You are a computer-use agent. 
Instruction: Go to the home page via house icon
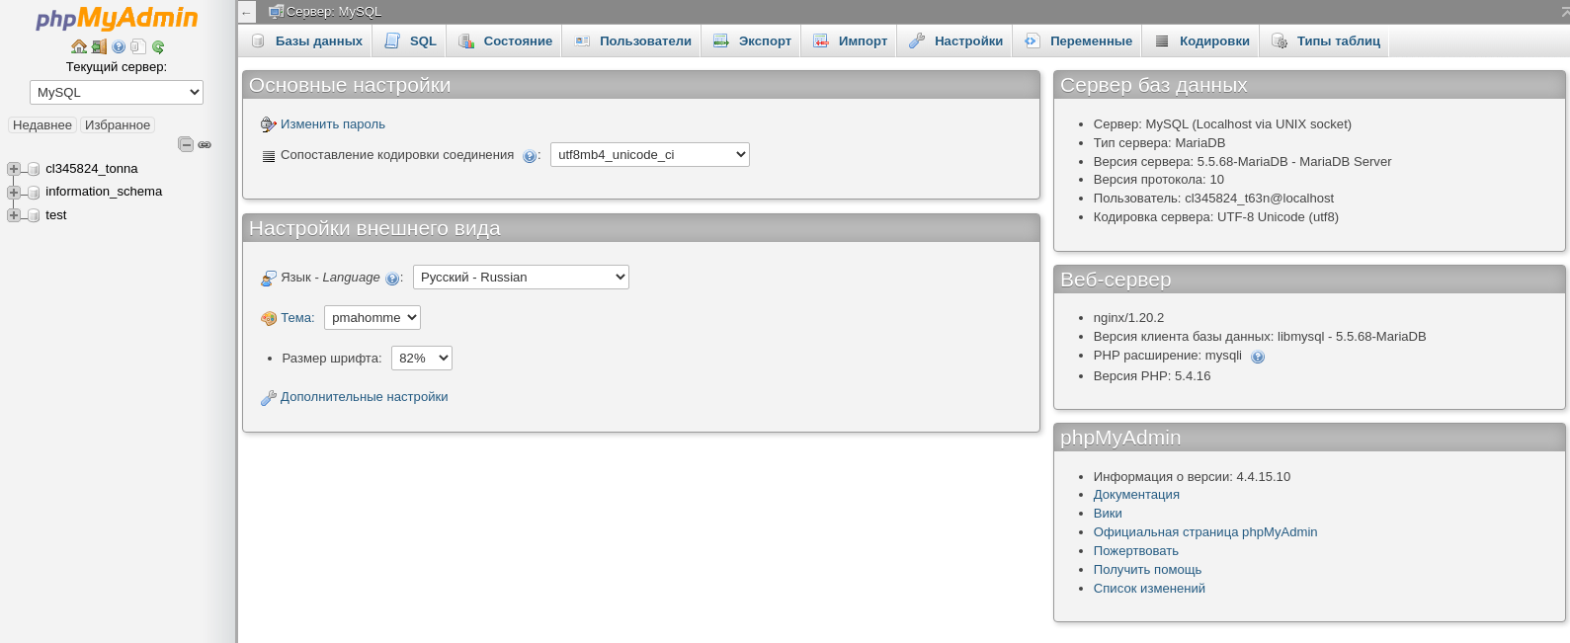(79, 46)
